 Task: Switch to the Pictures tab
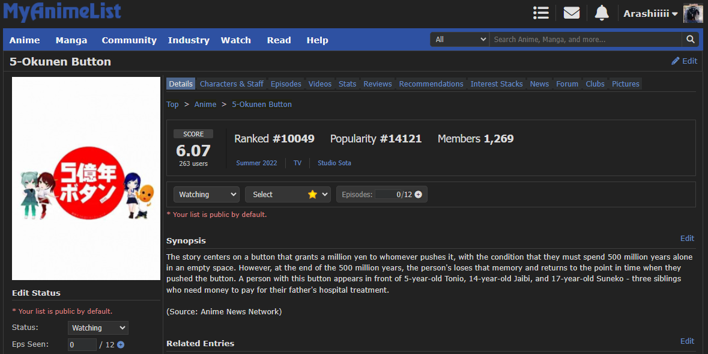[625, 84]
